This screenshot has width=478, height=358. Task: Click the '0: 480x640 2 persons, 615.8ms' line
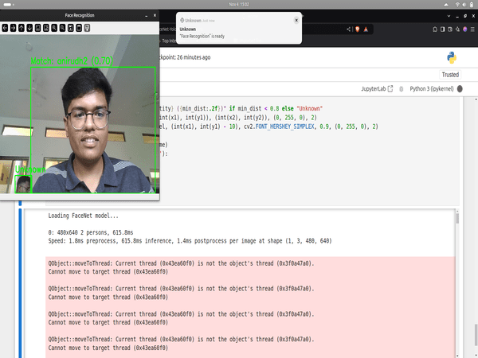point(91,232)
